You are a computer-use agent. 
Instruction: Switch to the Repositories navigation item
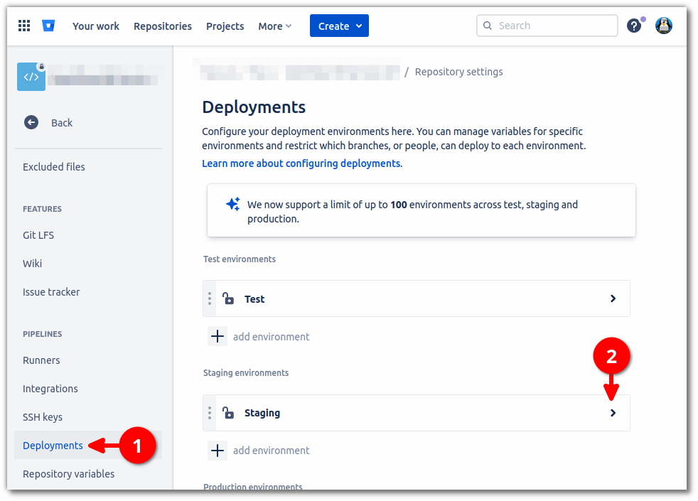[x=162, y=26]
